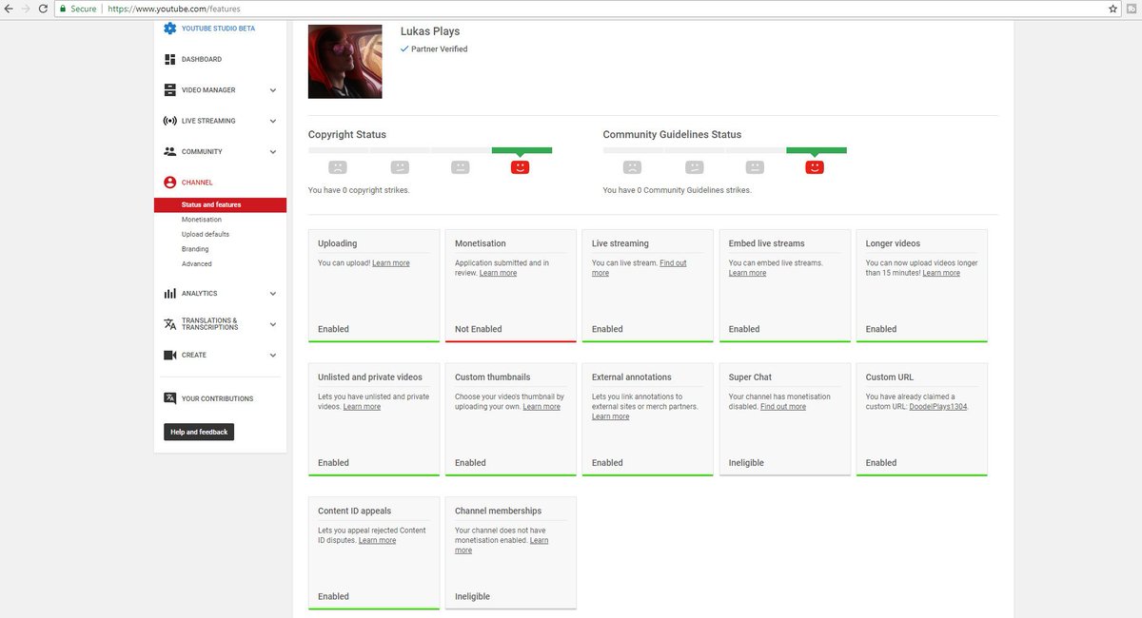Click Learn more in External annotations card
Viewport: 1142px width, 618px height.
point(610,416)
